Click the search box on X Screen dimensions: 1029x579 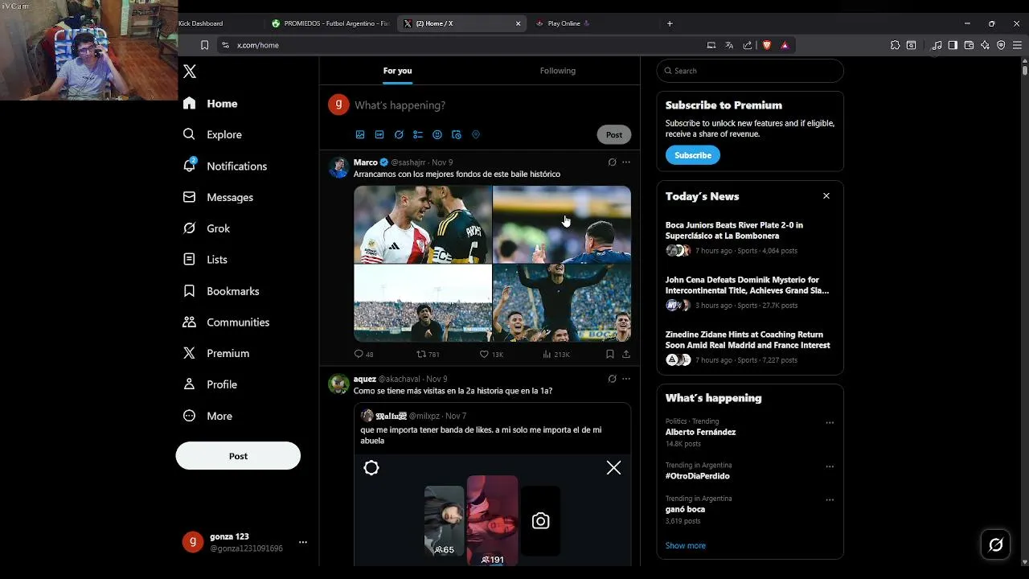coord(750,71)
